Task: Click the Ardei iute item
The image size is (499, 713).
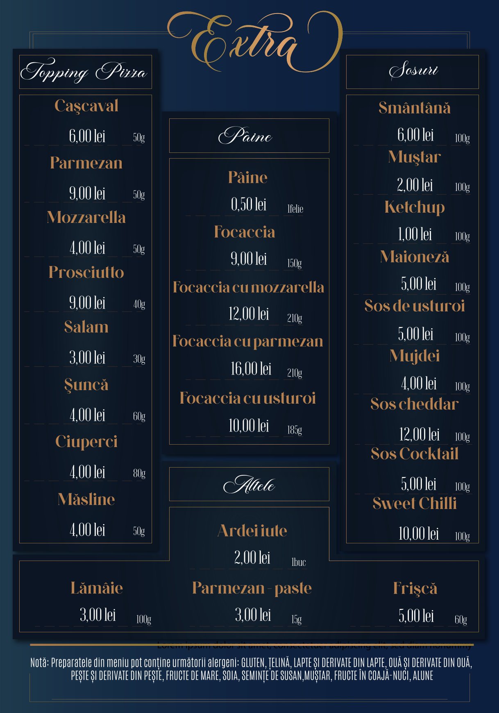Action: (252, 531)
